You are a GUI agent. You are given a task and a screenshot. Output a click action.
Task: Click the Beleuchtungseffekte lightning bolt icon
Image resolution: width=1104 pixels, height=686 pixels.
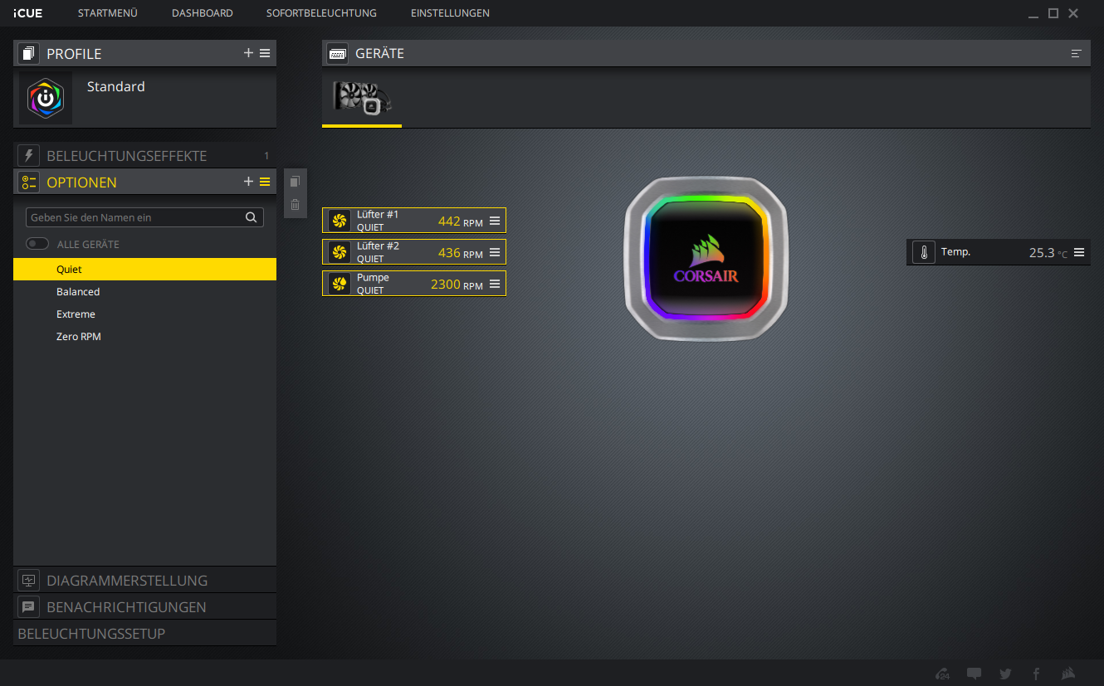pyautogui.click(x=29, y=156)
